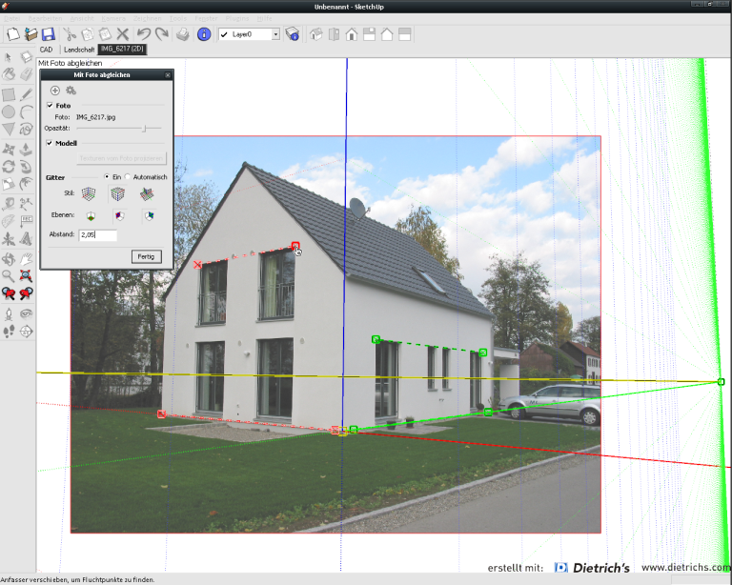The image size is (732, 585).
Task: Select the Gitter 'Automatisch' radio button
Action: point(128,177)
